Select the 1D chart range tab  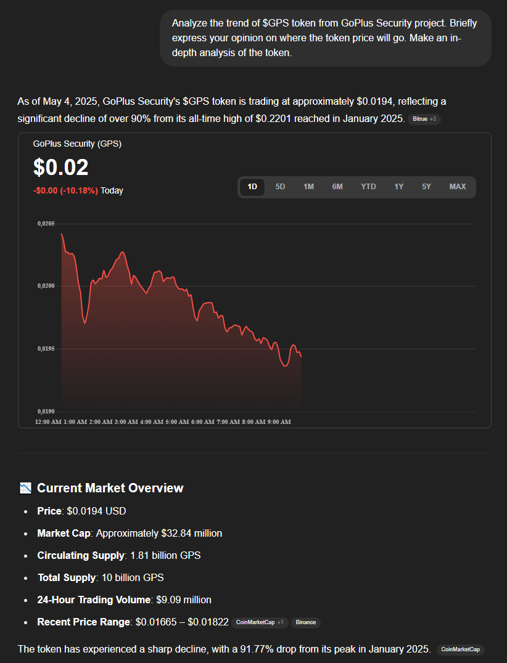[x=252, y=187]
